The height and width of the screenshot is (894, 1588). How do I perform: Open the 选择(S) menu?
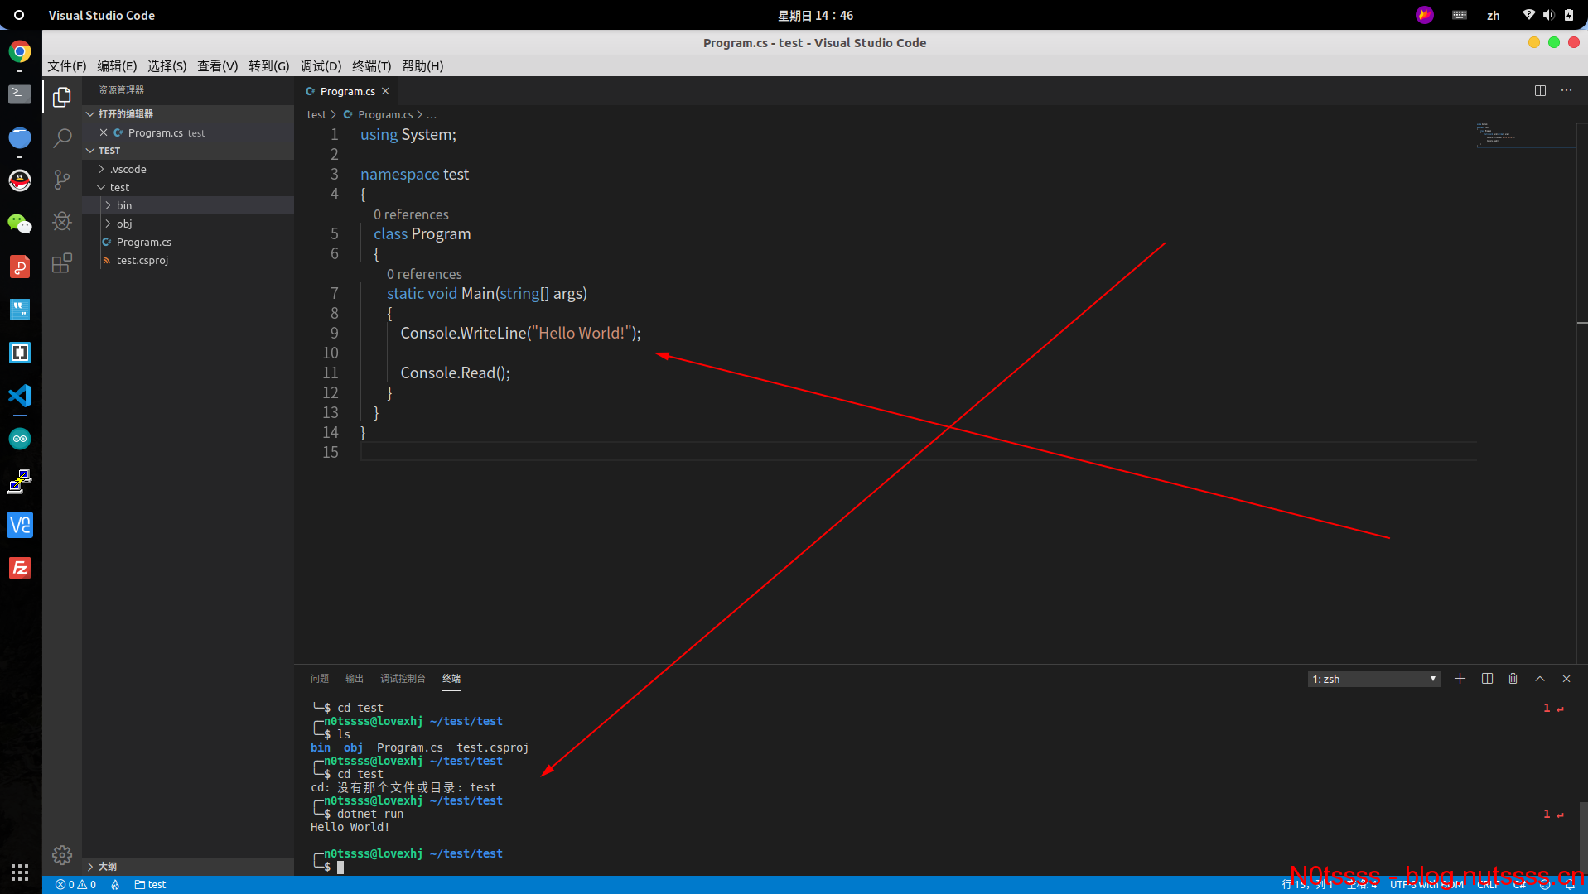167,66
